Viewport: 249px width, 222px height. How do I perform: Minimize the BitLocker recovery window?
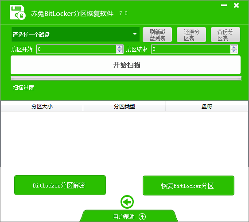tap(224, 5)
